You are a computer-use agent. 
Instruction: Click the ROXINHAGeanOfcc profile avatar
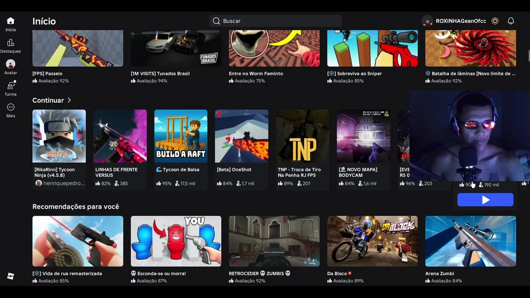(427, 21)
